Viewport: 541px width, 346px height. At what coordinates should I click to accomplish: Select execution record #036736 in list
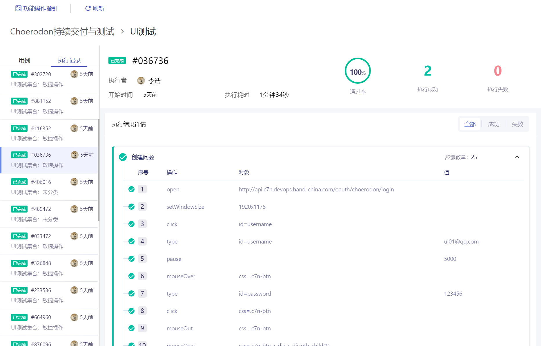49,160
